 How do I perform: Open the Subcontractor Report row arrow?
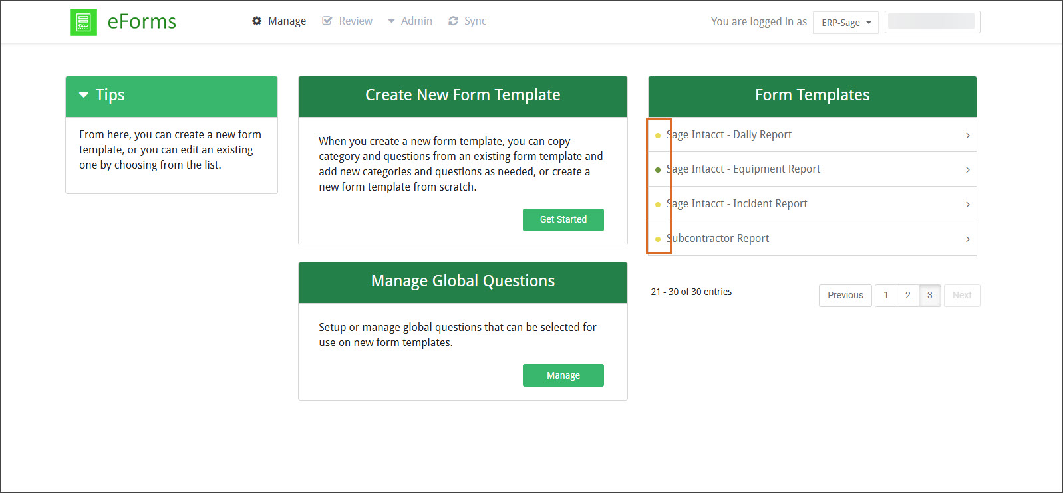pyautogui.click(x=967, y=239)
